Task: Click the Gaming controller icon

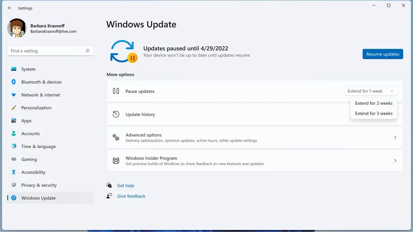Action: tap(14, 159)
